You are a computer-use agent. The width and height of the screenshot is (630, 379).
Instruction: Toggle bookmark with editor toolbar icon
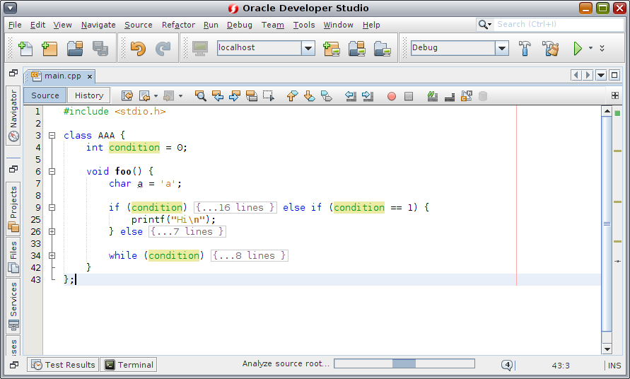(x=326, y=96)
